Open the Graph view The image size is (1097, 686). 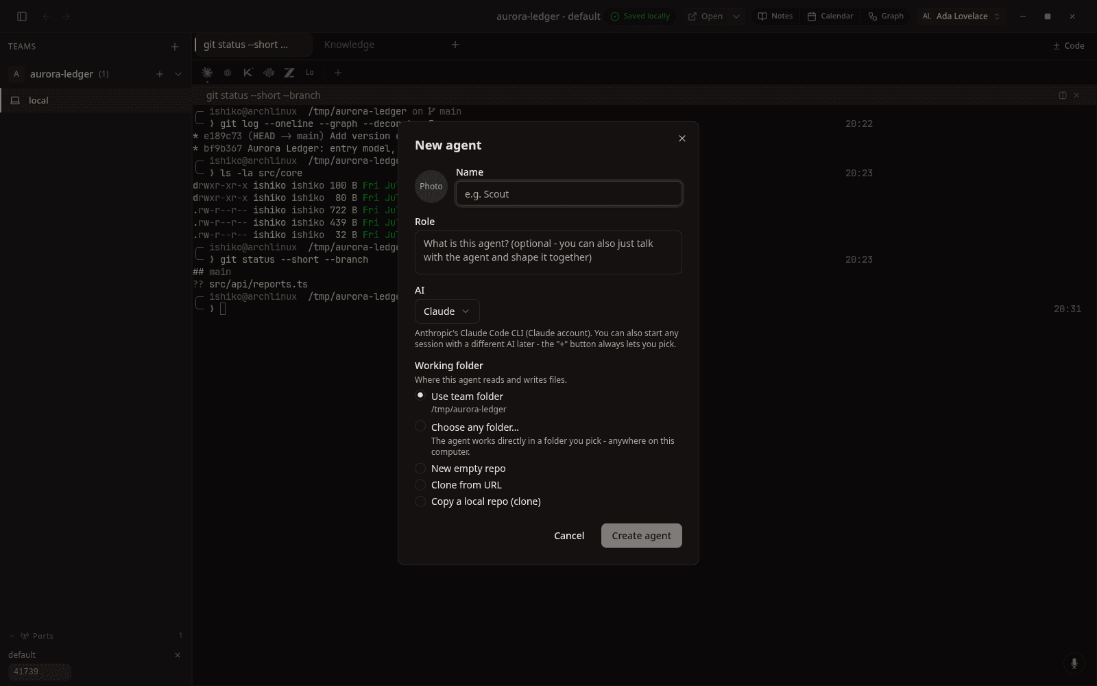pos(886,16)
